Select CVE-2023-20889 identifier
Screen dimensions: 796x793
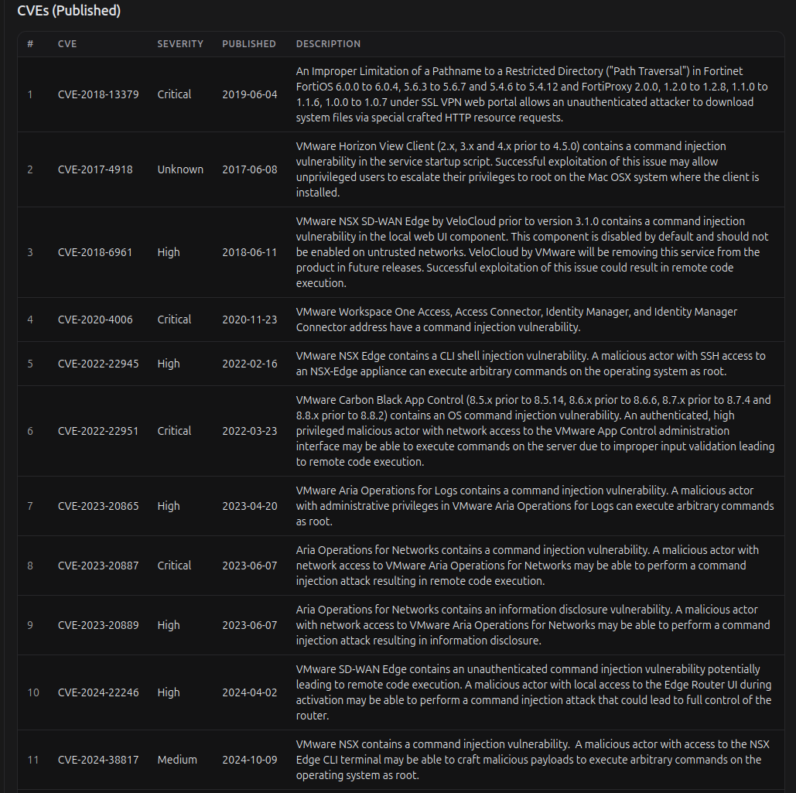click(x=98, y=625)
